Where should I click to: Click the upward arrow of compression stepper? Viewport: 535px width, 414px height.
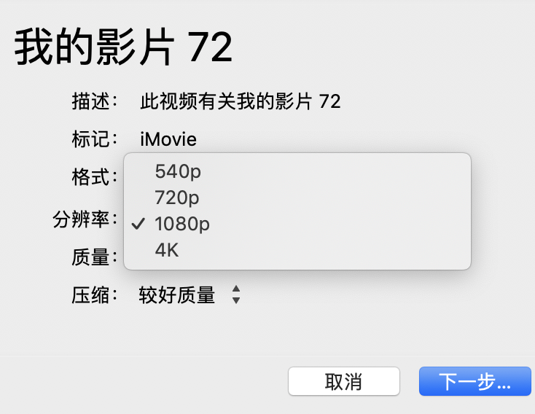pos(235,290)
